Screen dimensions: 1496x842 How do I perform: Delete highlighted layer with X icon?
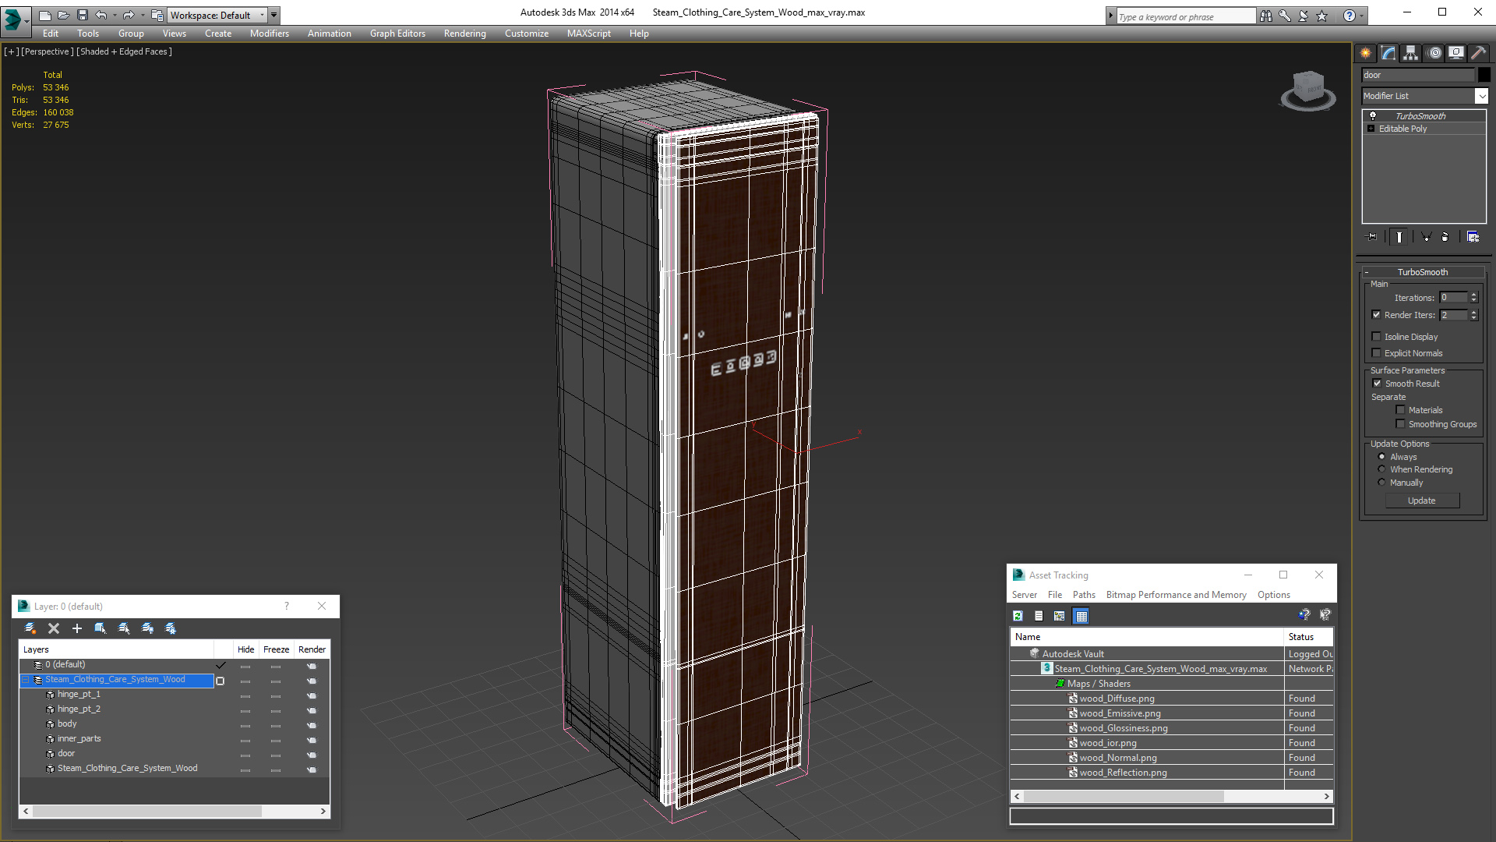(54, 628)
